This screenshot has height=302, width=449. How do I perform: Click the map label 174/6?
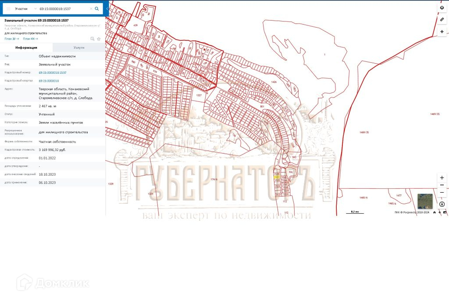click(x=214, y=180)
